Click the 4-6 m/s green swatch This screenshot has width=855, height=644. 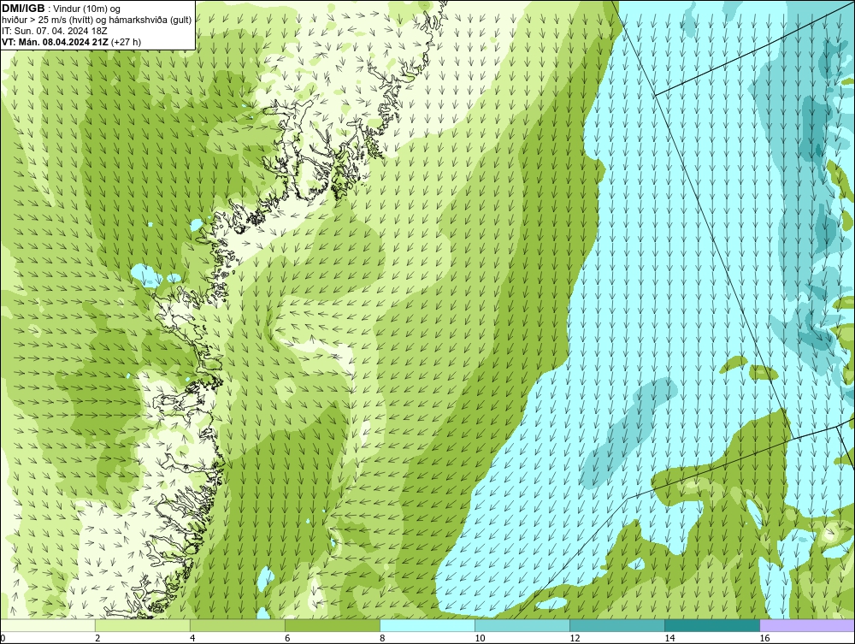click(x=237, y=625)
